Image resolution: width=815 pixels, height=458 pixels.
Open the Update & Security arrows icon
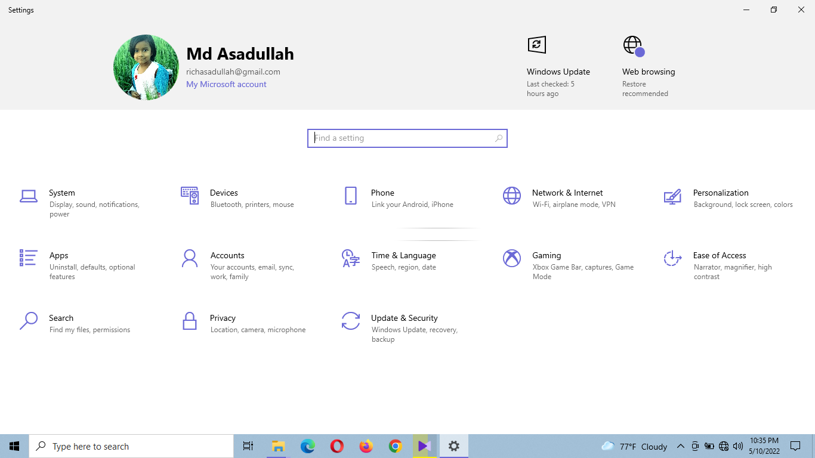351,321
